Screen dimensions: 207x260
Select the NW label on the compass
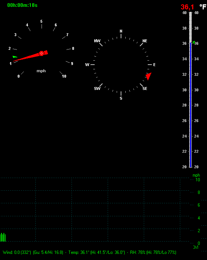97,41
